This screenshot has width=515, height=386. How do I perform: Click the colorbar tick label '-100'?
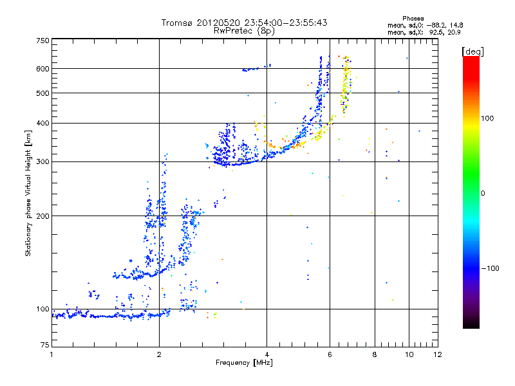(x=490, y=268)
